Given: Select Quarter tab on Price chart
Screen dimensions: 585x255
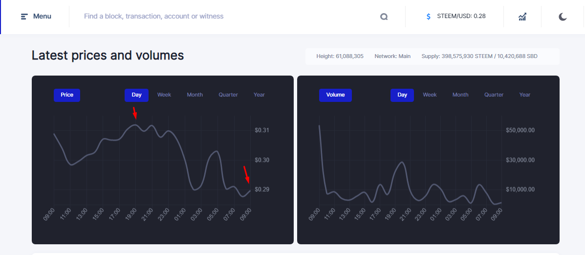Looking at the screenshot, I should 228,95.
